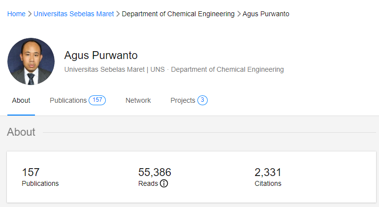Click Department of Chemical Engineering below the name
Screen dimensions: 379x207
[227, 69]
